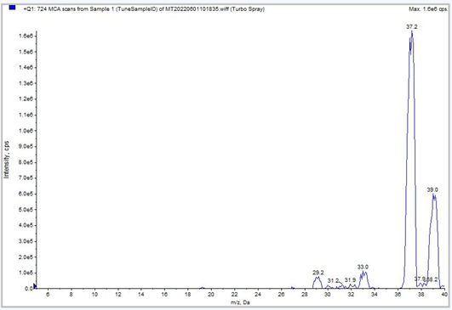Viewport: 452px width, 310px height.
Task: Click the small peak near m/z 19
Action: click(x=203, y=288)
